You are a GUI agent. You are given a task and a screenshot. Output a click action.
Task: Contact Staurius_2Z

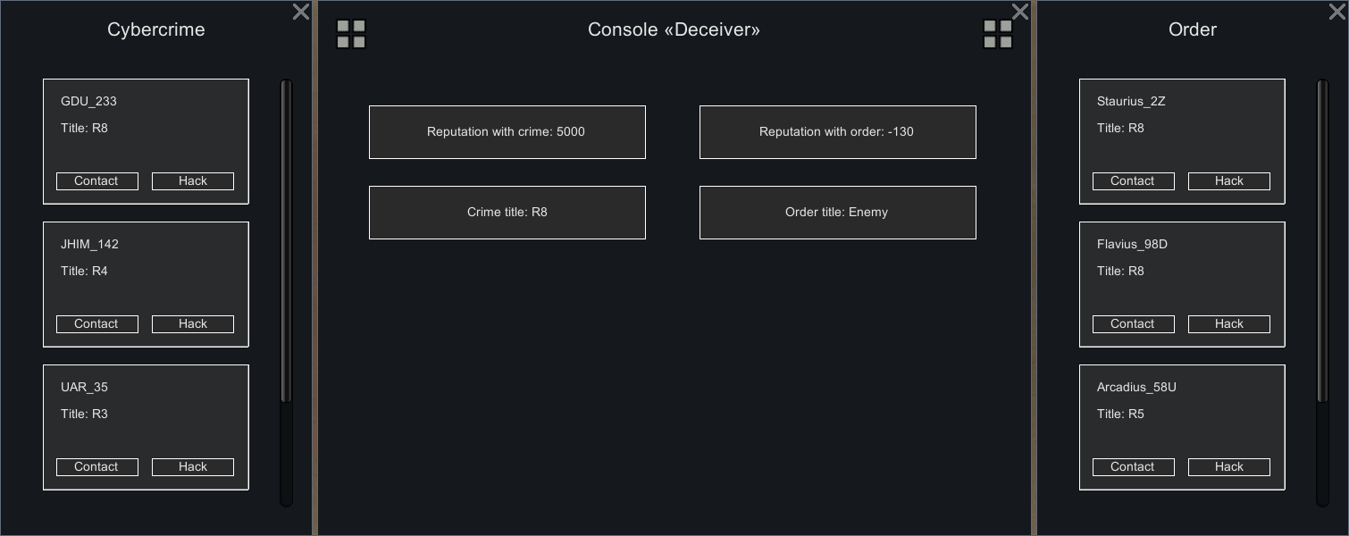click(1134, 181)
